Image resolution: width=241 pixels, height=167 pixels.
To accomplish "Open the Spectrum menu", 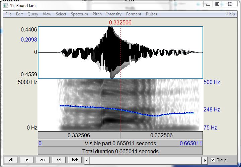I will point(79,14).
